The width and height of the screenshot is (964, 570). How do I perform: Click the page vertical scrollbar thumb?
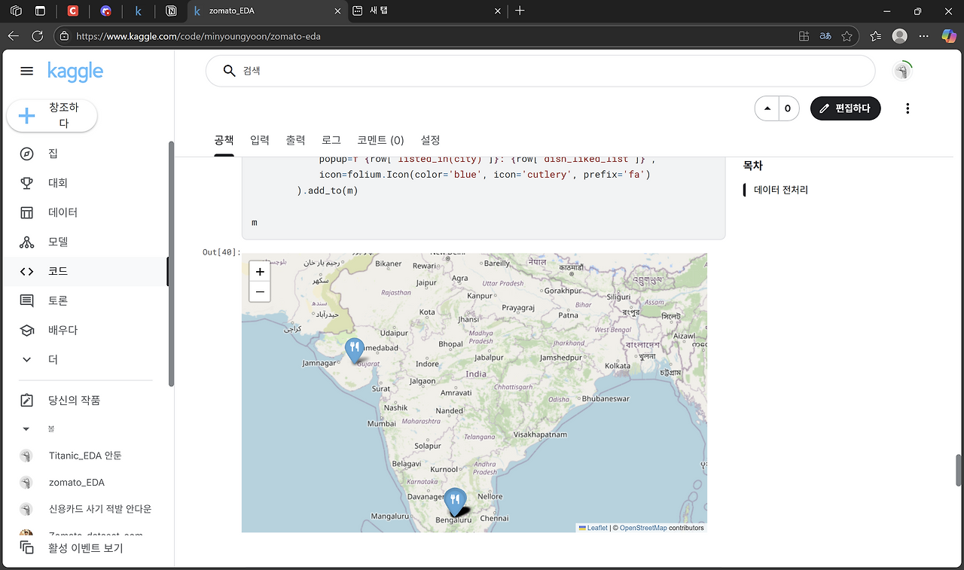959,471
